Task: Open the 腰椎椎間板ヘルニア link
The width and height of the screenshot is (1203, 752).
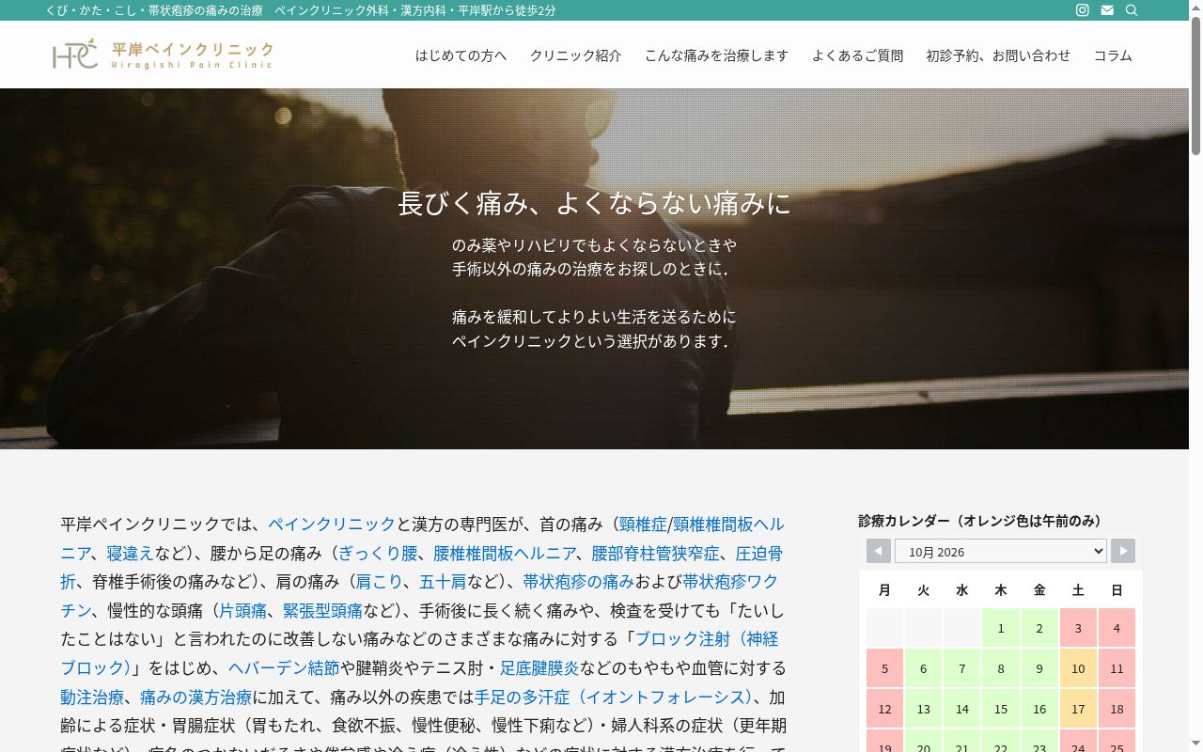Action: (x=505, y=553)
